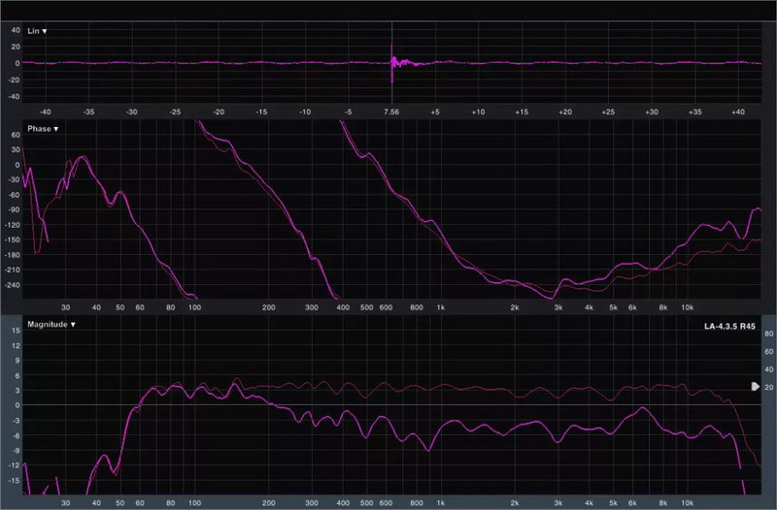Click the 1k label on the Magnitude frequency axis
777x510 pixels.
(441, 503)
